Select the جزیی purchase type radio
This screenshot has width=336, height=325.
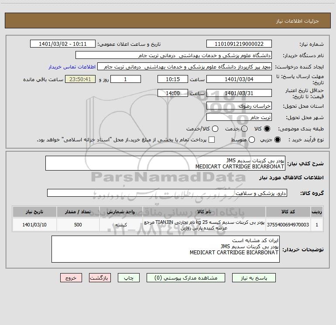[277, 140]
